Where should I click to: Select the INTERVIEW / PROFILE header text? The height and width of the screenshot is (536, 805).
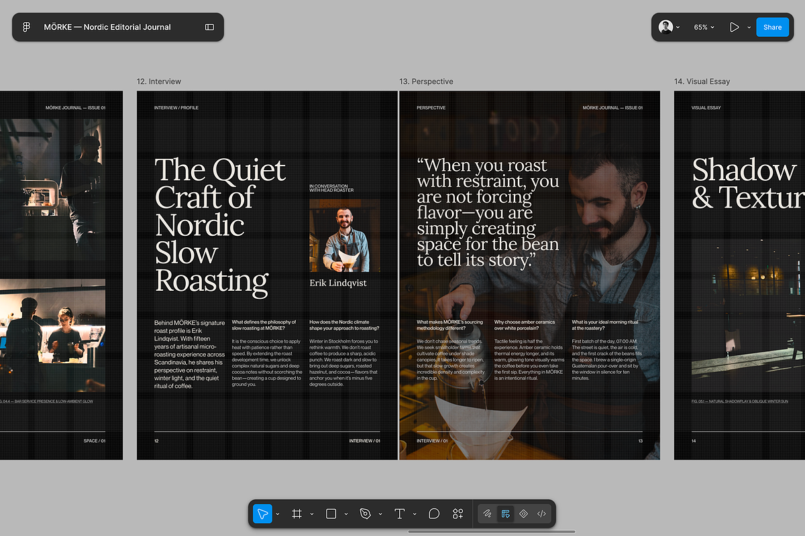coord(176,108)
